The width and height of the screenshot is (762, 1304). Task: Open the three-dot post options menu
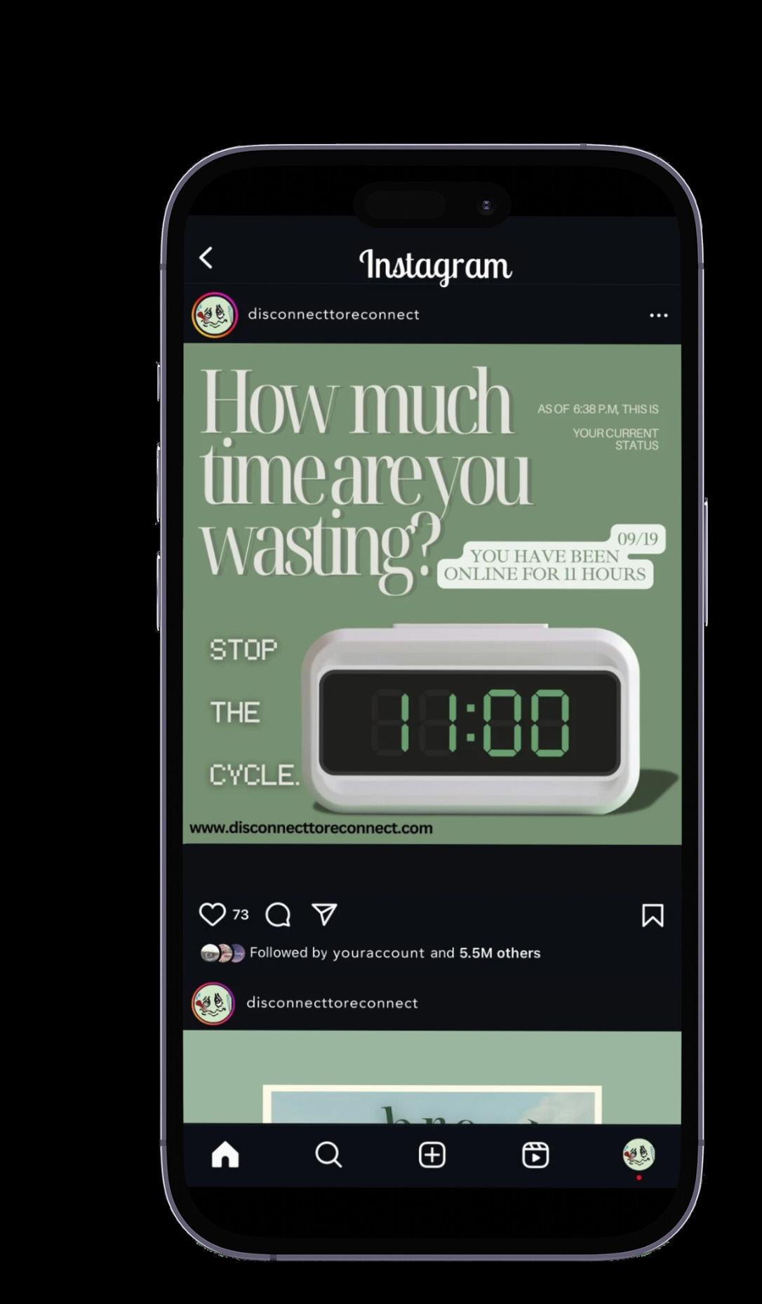(658, 315)
